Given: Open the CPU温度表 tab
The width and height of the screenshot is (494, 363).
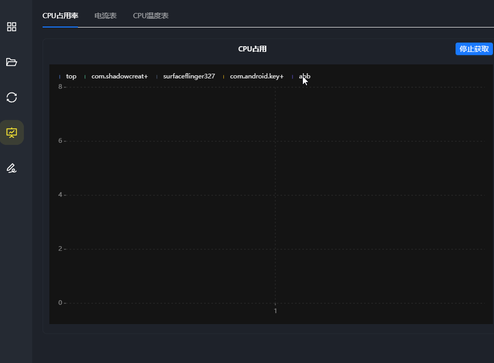Looking at the screenshot, I should [151, 16].
